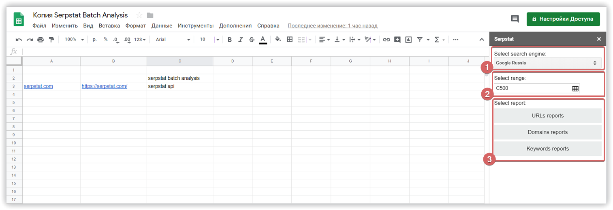The width and height of the screenshot is (613, 210).
Task: Show more toolbar options
Action: coord(456,40)
